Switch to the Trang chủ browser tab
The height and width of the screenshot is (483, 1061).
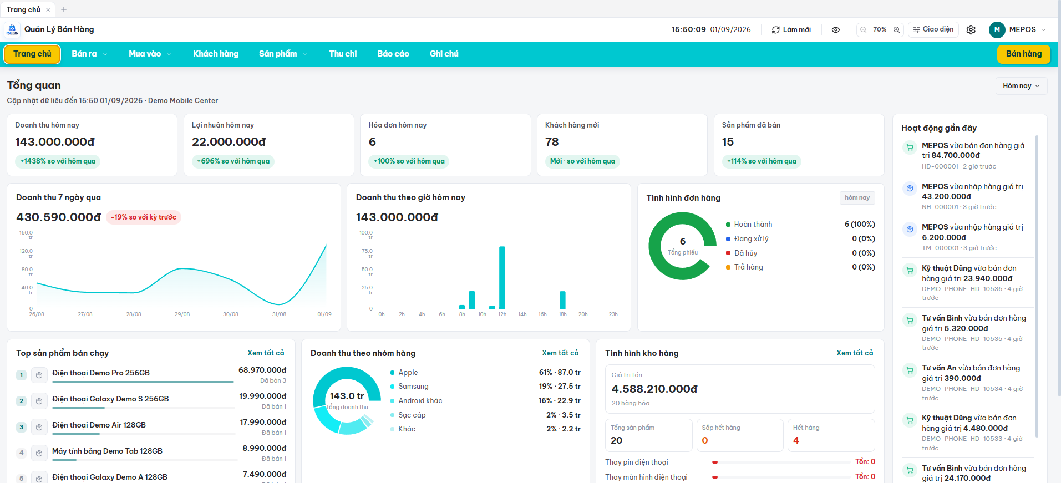tap(23, 9)
